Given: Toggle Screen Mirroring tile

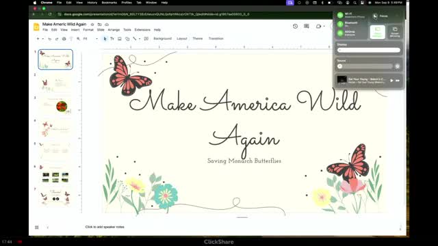Looking at the screenshot, I should pyautogui.click(x=395, y=32).
